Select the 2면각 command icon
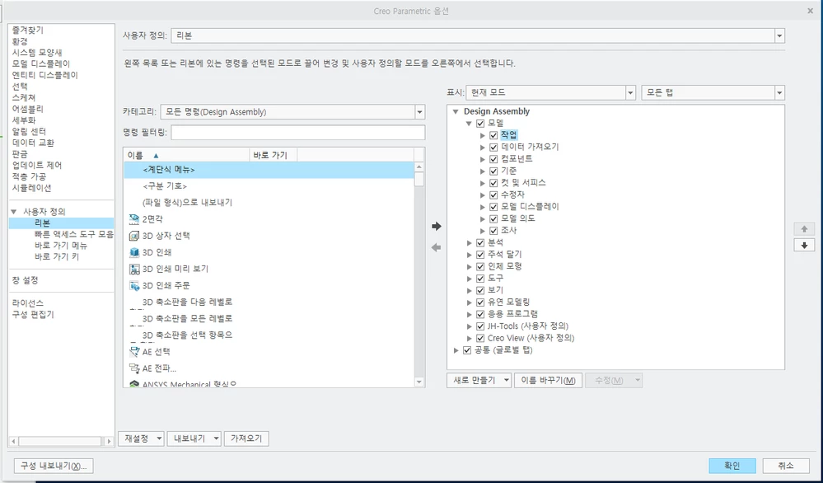This screenshot has width=823, height=483. click(133, 219)
